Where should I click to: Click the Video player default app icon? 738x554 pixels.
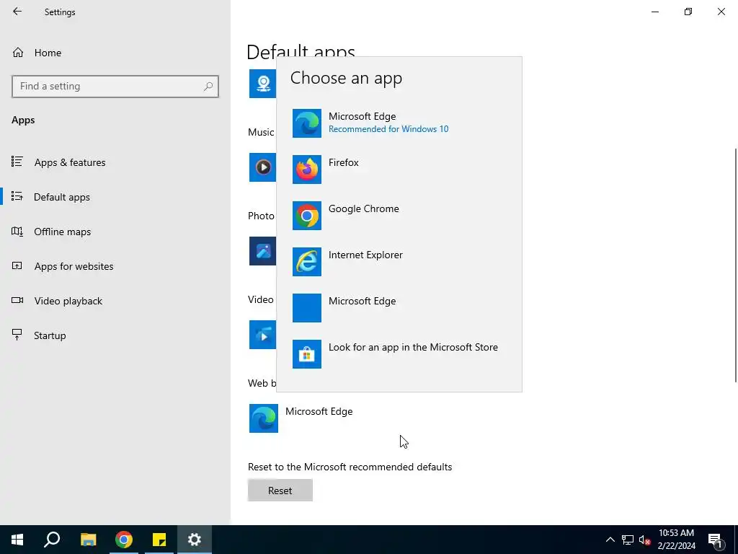262,335
